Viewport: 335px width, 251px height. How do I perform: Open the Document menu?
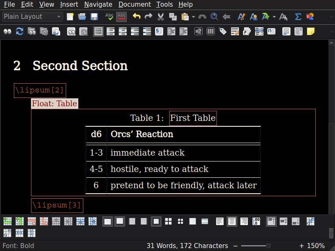pyautogui.click(x=134, y=5)
